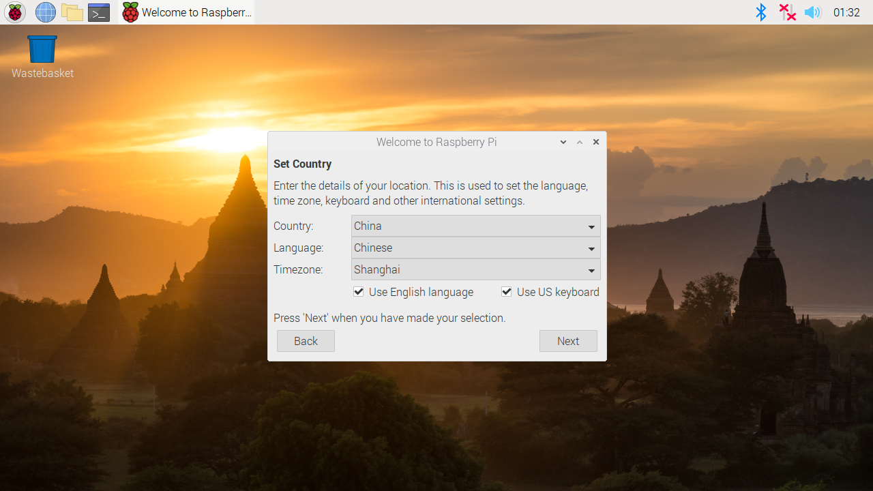873x491 pixels.
Task: Select the Language: field label
Action: (298, 248)
